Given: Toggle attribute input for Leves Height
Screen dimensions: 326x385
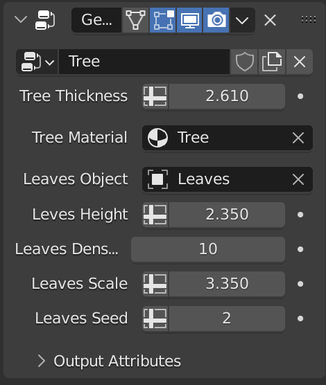Looking at the screenshot, I should (155, 215).
